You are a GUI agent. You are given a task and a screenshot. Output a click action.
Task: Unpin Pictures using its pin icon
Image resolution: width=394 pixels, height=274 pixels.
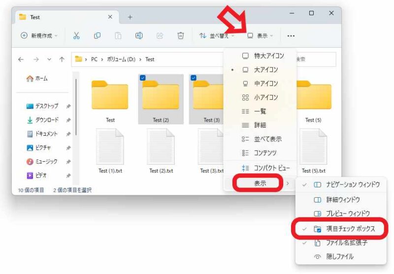(68, 148)
